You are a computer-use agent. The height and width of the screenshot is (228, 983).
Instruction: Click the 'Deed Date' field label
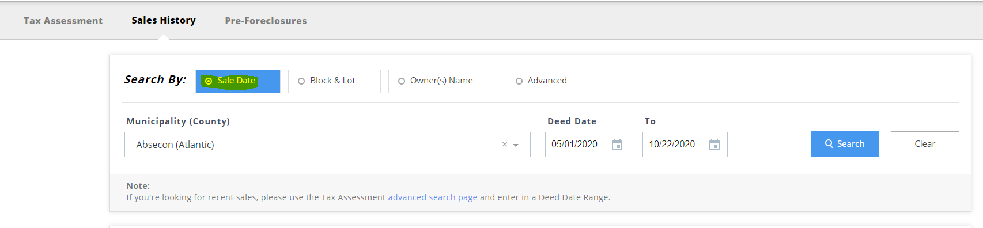click(572, 121)
